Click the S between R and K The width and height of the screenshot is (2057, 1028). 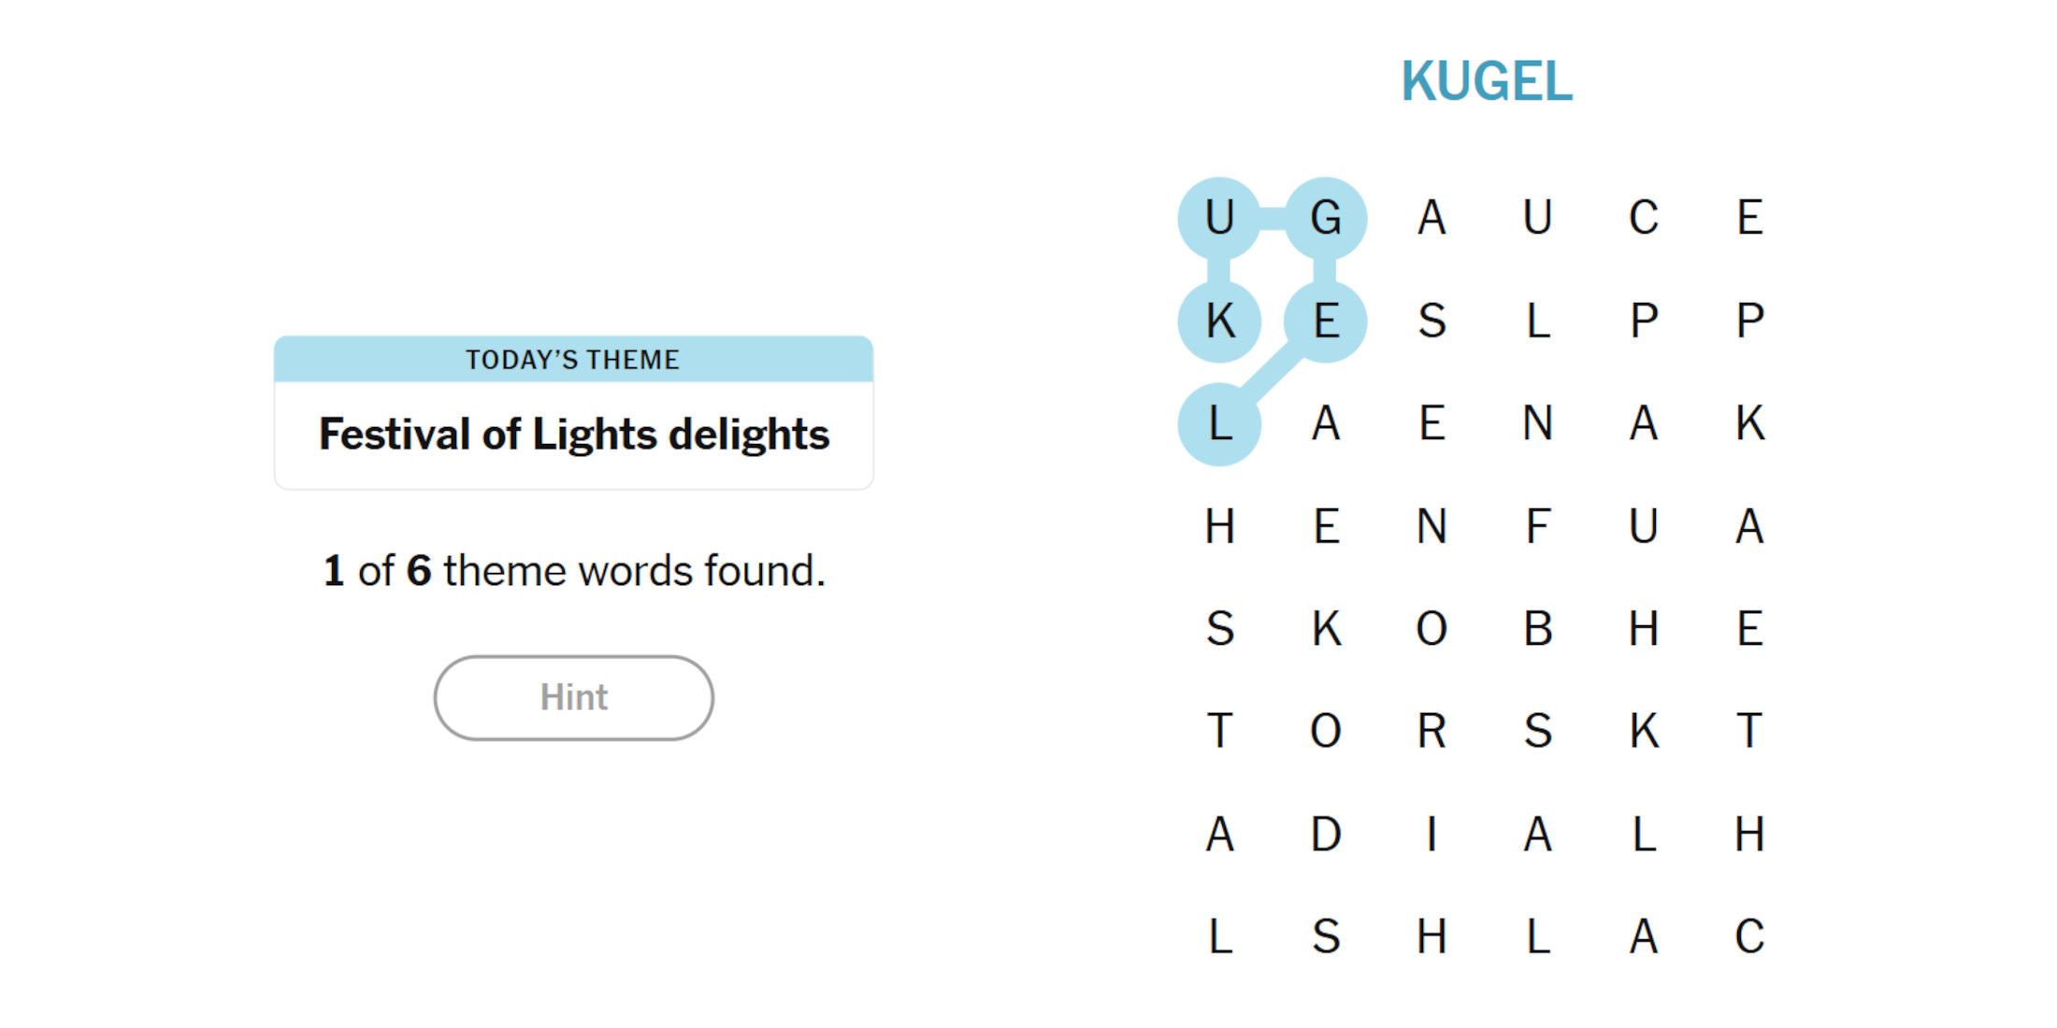click(x=1538, y=731)
